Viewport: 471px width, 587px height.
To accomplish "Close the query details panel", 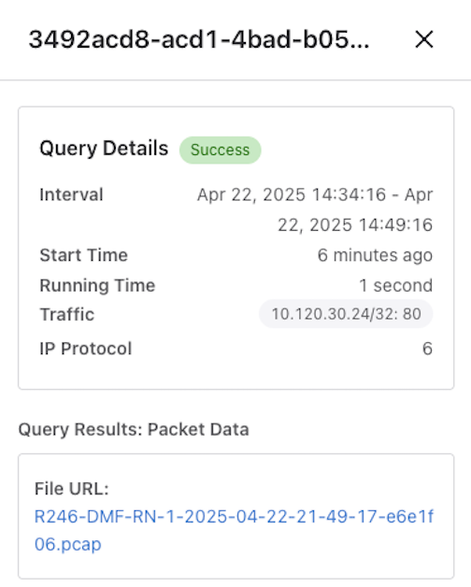I will pos(424,39).
